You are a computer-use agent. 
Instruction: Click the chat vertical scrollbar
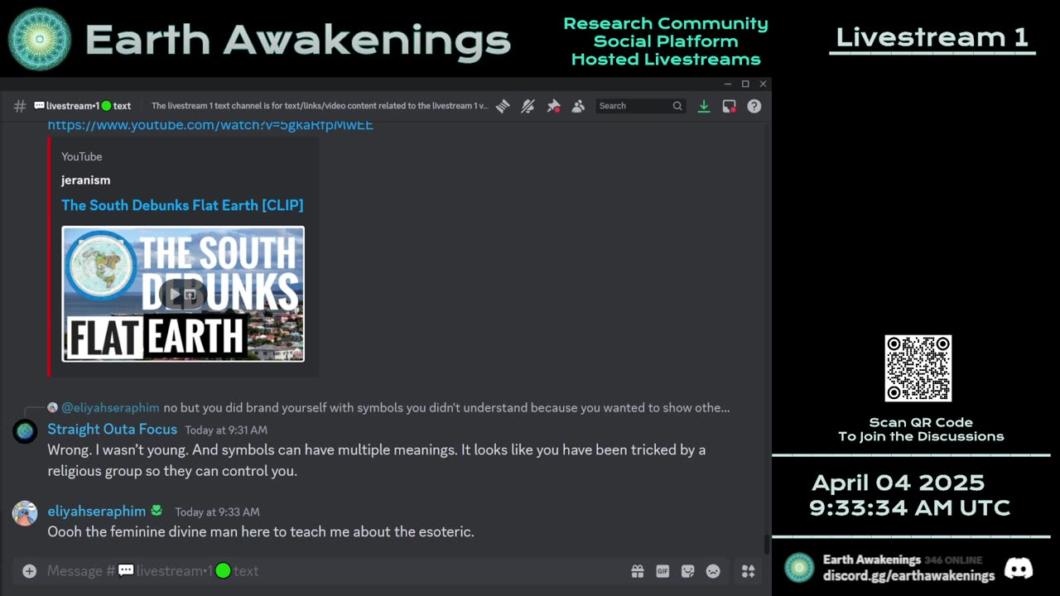click(x=767, y=545)
